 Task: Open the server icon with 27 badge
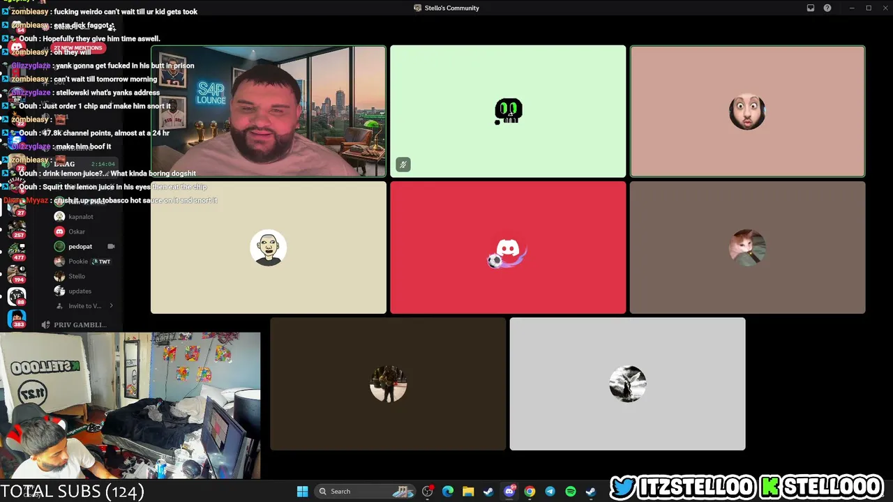click(x=17, y=208)
